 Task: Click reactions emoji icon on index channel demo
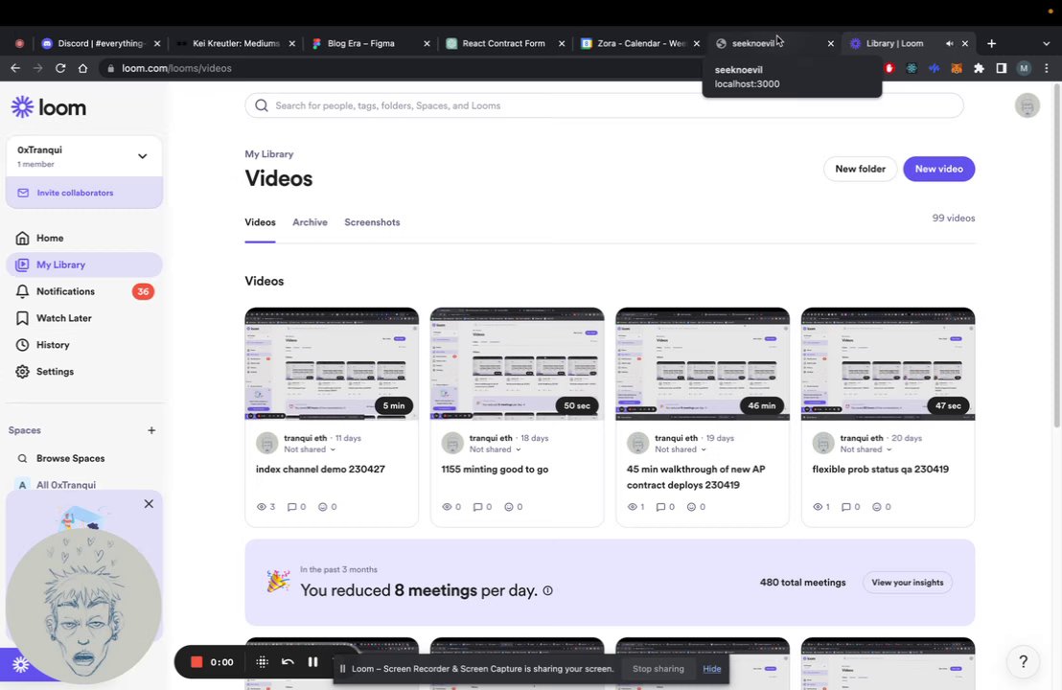click(x=322, y=507)
